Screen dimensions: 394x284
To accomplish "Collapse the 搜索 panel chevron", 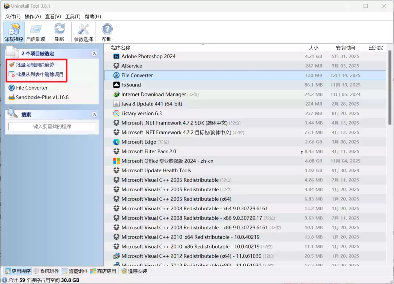I will [94, 114].
